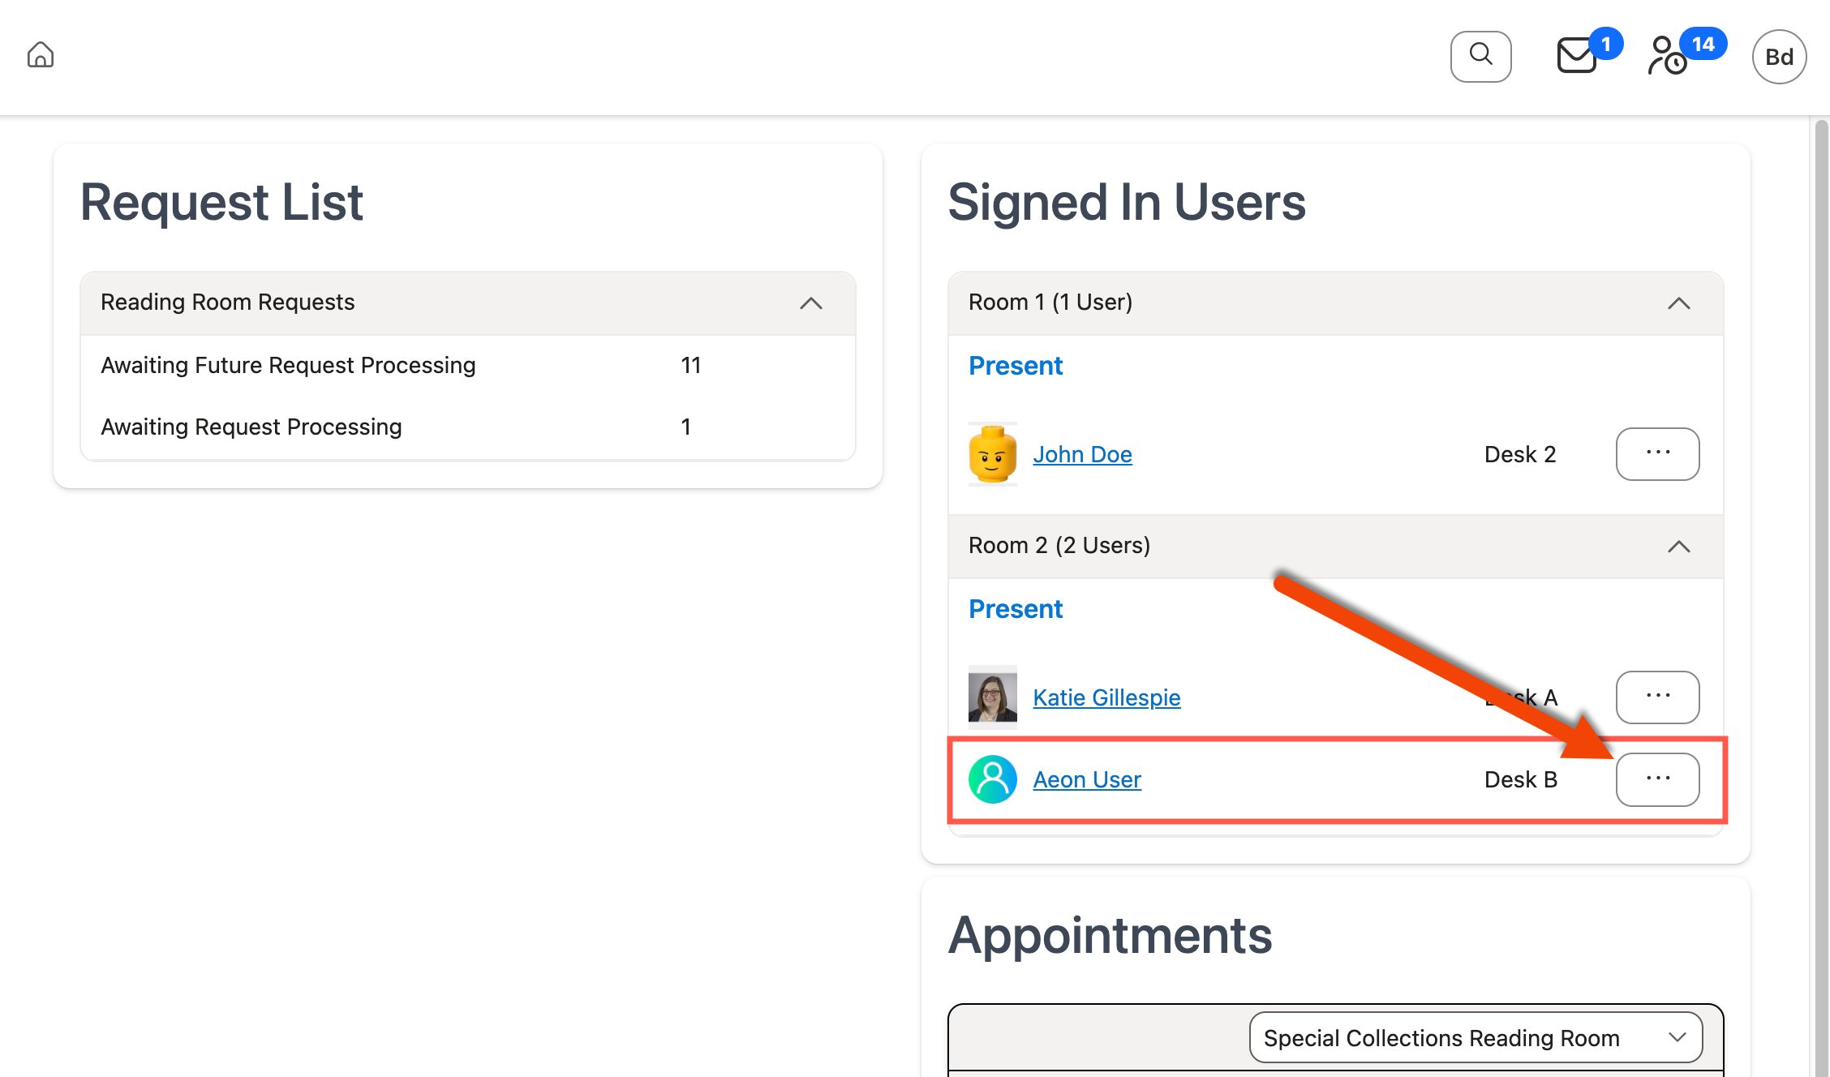Open John Doe's three-dot options menu
The image size is (1830, 1077).
click(1657, 453)
